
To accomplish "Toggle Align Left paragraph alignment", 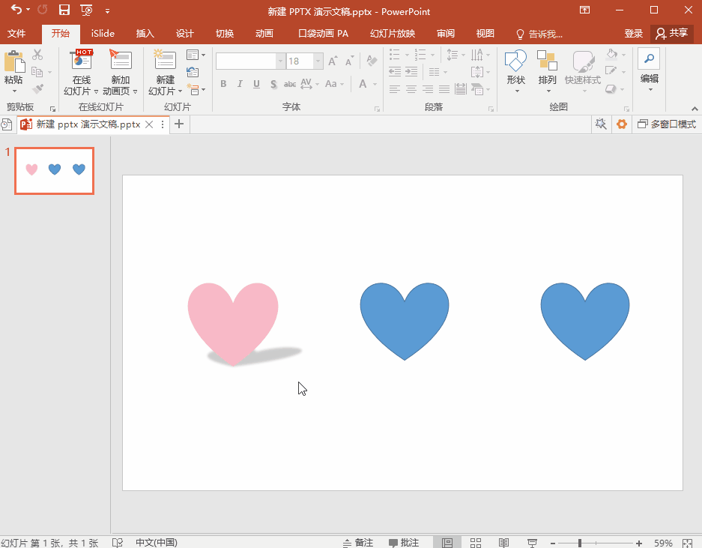I will click(394, 89).
